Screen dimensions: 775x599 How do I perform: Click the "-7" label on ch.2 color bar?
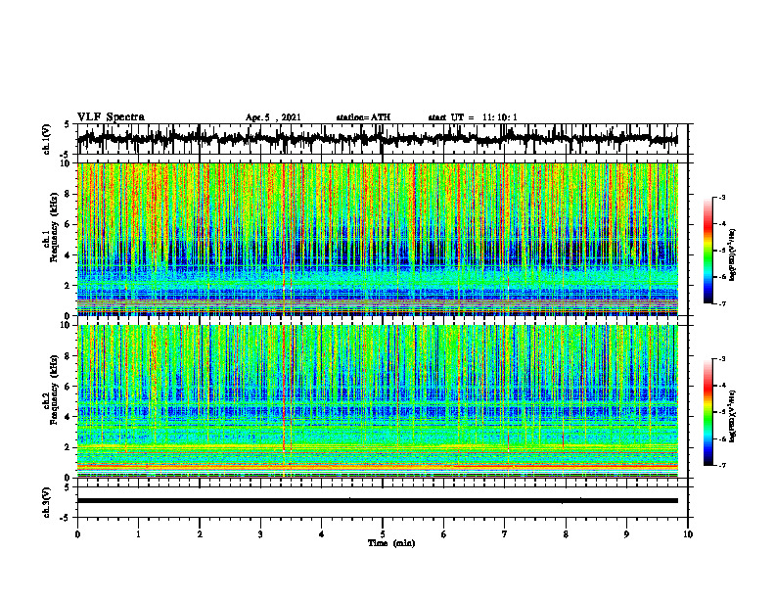pos(722,466)
